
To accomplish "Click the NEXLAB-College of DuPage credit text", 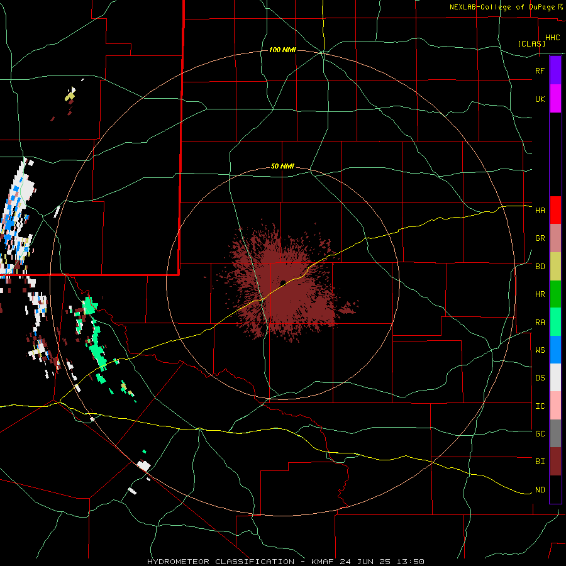I will click(x=503, y=7).
